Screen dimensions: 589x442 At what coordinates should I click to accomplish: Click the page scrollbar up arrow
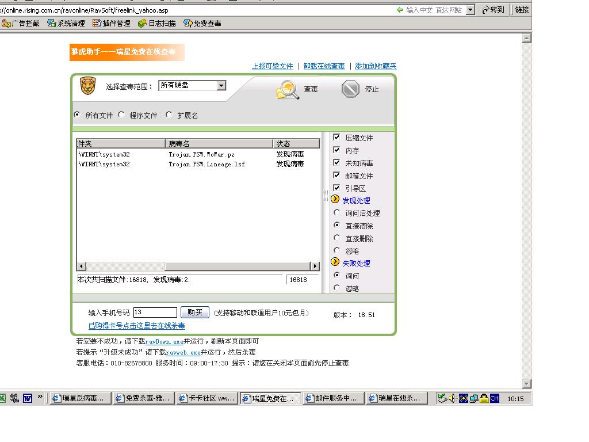point(527,38)
